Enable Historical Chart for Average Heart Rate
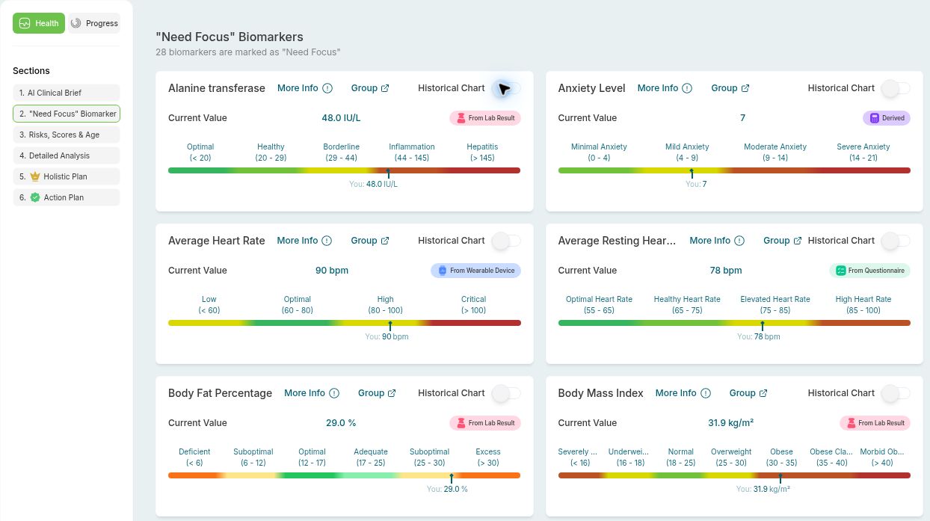 (507, 241)
